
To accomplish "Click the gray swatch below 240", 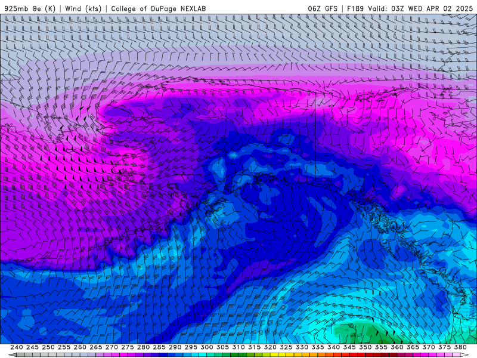I will pyautogui.click(x=20, y=355).
